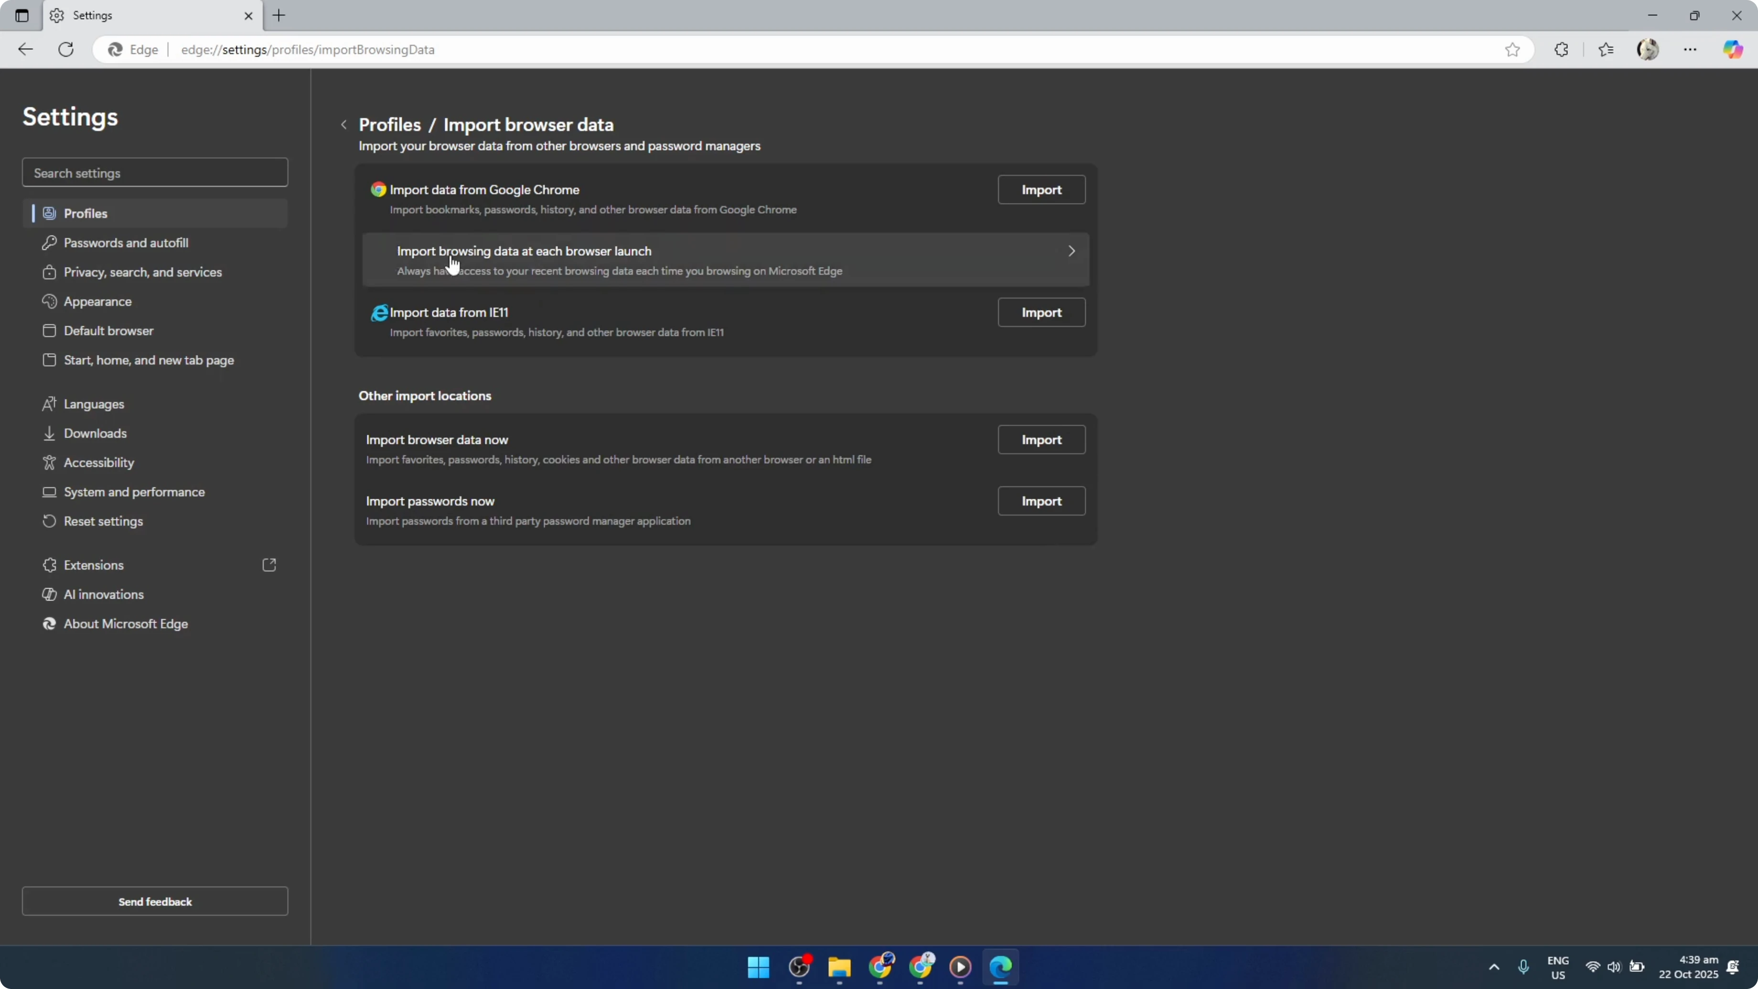Open the tab actions menu icon
1758x989 pixels.
pyautogui.click(x=22, y=15)
